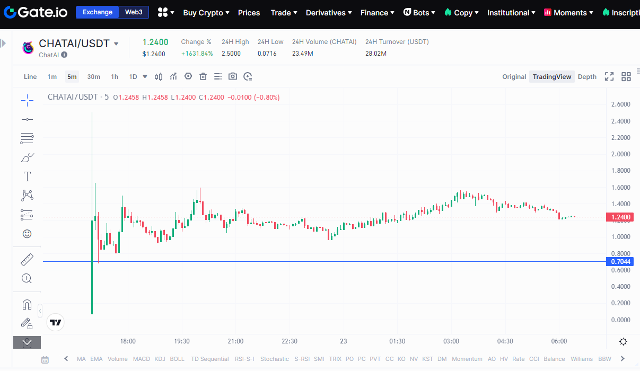Toggle magnet mode for drawings
The width and height of the screenshot is (640, 371).
[27, 304]
